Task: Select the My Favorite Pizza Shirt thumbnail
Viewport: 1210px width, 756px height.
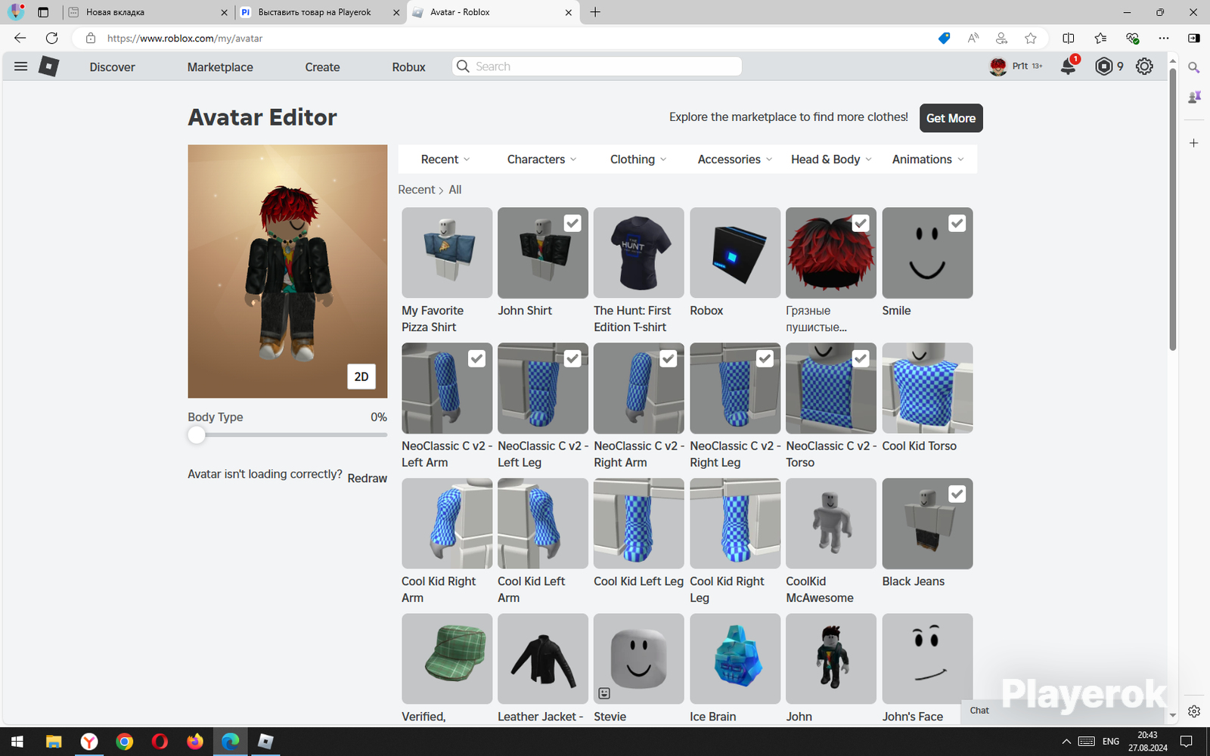Action: click(x=447, y=253)
